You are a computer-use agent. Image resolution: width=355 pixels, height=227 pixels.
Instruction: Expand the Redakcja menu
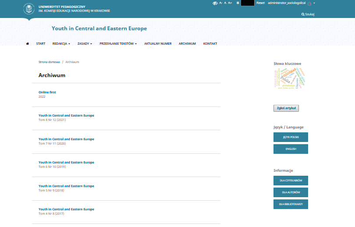coord(61,44)
